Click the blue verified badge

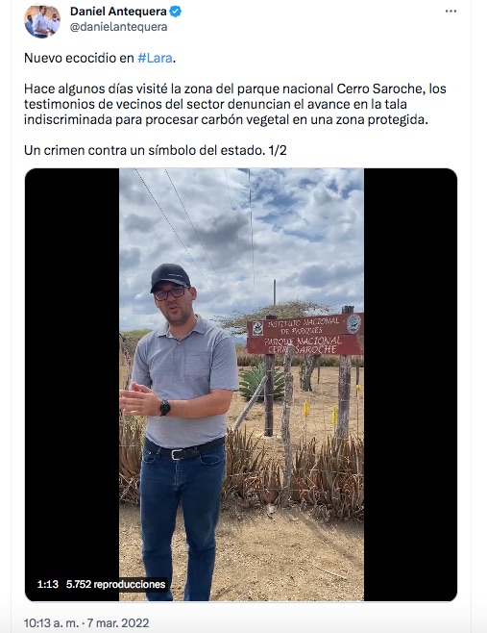click(176, 12)
